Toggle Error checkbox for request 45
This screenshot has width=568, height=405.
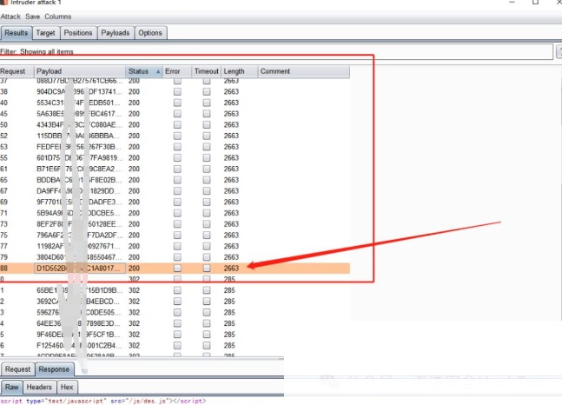pos(177,114)
